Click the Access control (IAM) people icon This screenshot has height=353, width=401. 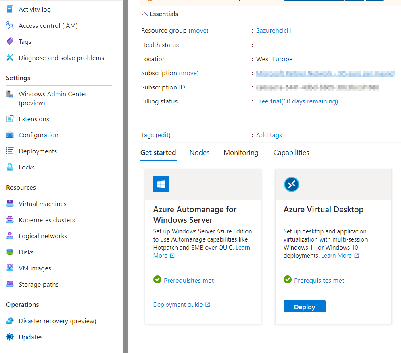pos(10,25)
